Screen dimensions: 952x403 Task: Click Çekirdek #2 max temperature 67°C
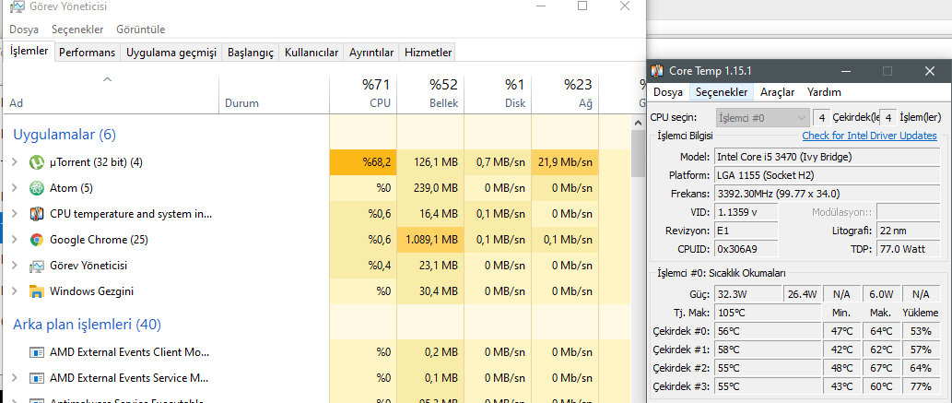(x=881, y=368)
